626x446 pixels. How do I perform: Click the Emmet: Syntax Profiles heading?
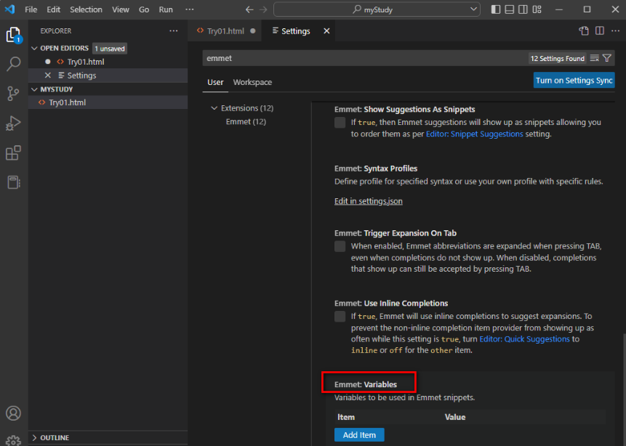pos(376,169)
